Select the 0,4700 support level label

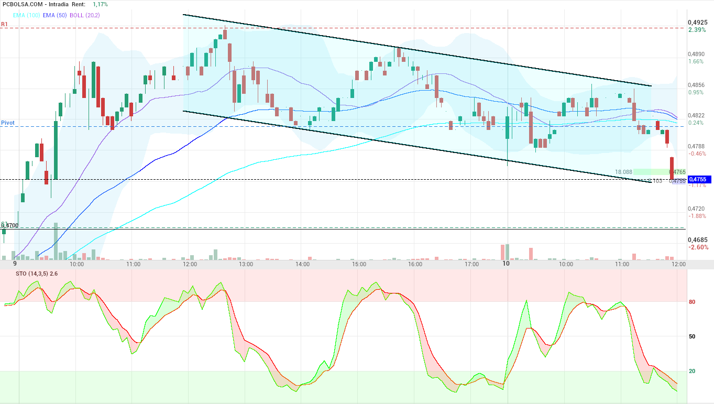pyautogui.click(x=9, y=225)
